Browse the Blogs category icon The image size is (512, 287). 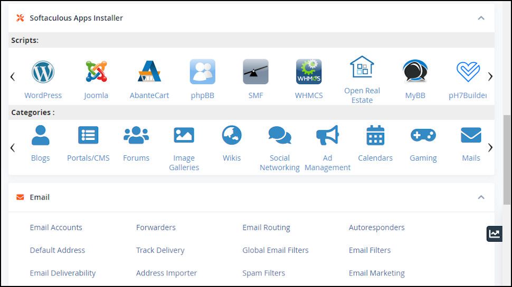41,135
